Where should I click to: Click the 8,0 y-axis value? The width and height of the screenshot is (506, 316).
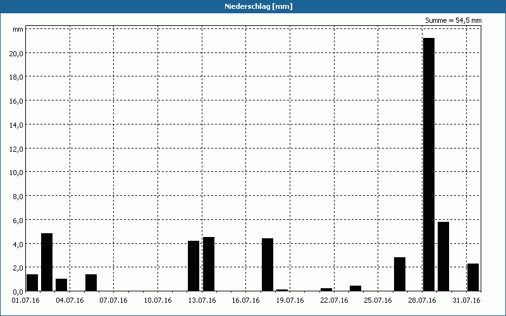click(18, 197)
